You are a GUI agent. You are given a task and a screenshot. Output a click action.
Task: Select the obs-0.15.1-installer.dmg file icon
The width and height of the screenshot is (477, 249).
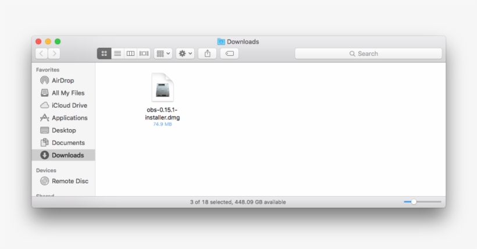pyautogui.click(x=162, y=87)
